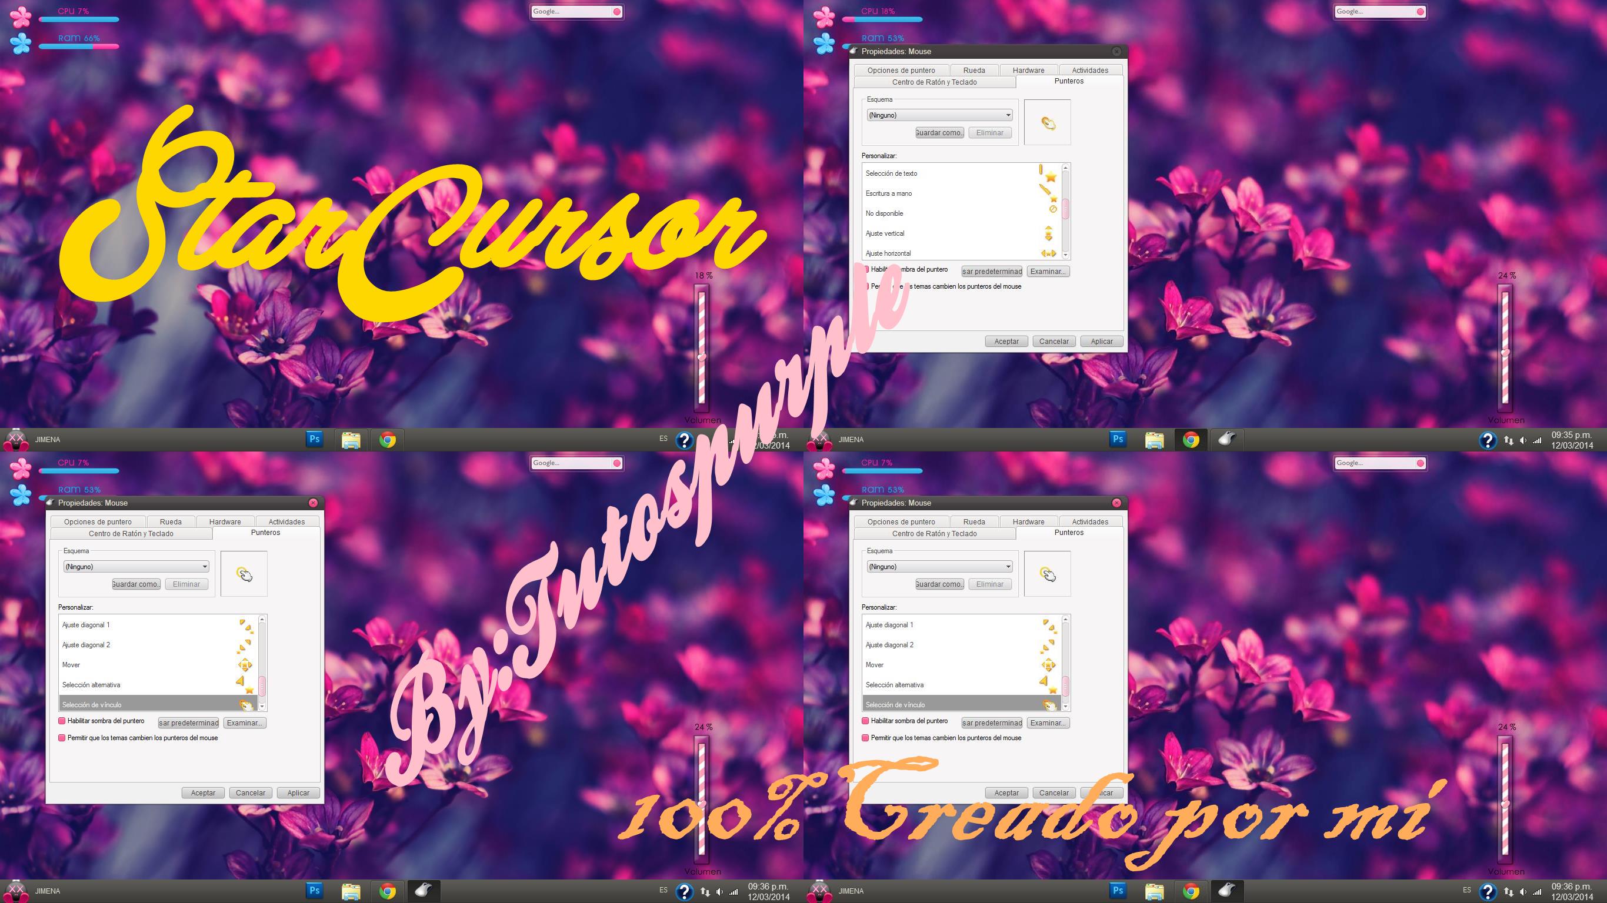Toggle pointer shadow in the top-right Mouse dialog
The width and height of the screenshot is (1607, 903).
pos(866,269)
